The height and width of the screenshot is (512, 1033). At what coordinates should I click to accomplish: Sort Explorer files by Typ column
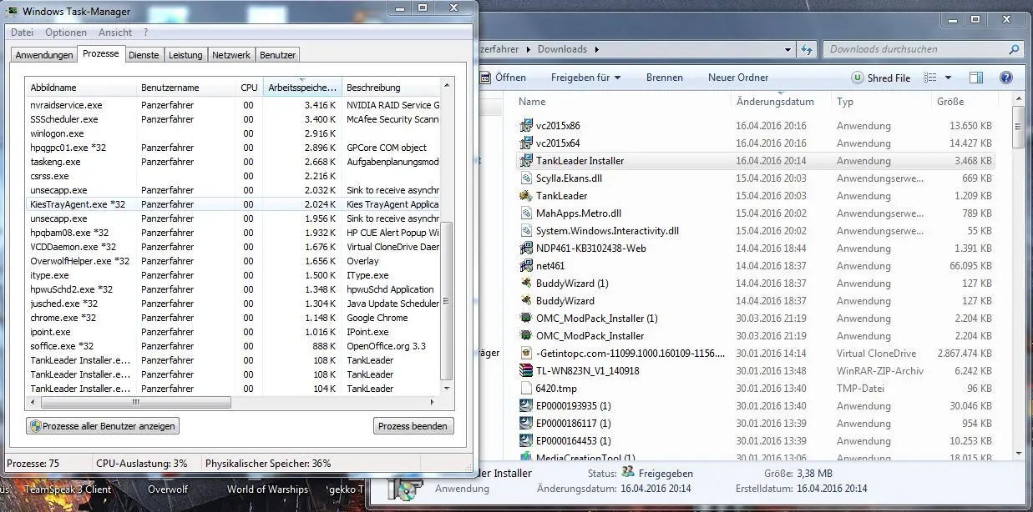click(881, 102)
